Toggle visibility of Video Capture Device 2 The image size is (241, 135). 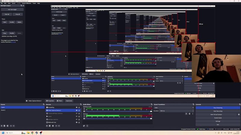[x=77, y=110]
